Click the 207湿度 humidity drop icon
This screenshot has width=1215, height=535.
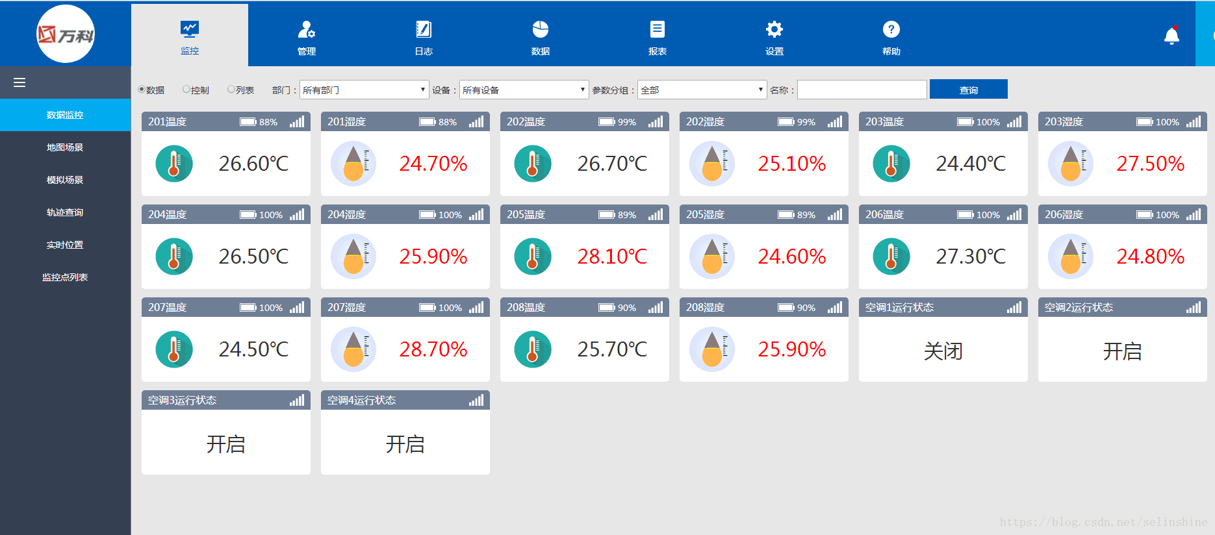pos(353,349)
